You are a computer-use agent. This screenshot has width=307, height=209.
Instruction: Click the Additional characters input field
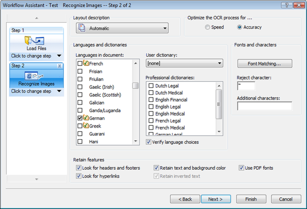[264, 106]
